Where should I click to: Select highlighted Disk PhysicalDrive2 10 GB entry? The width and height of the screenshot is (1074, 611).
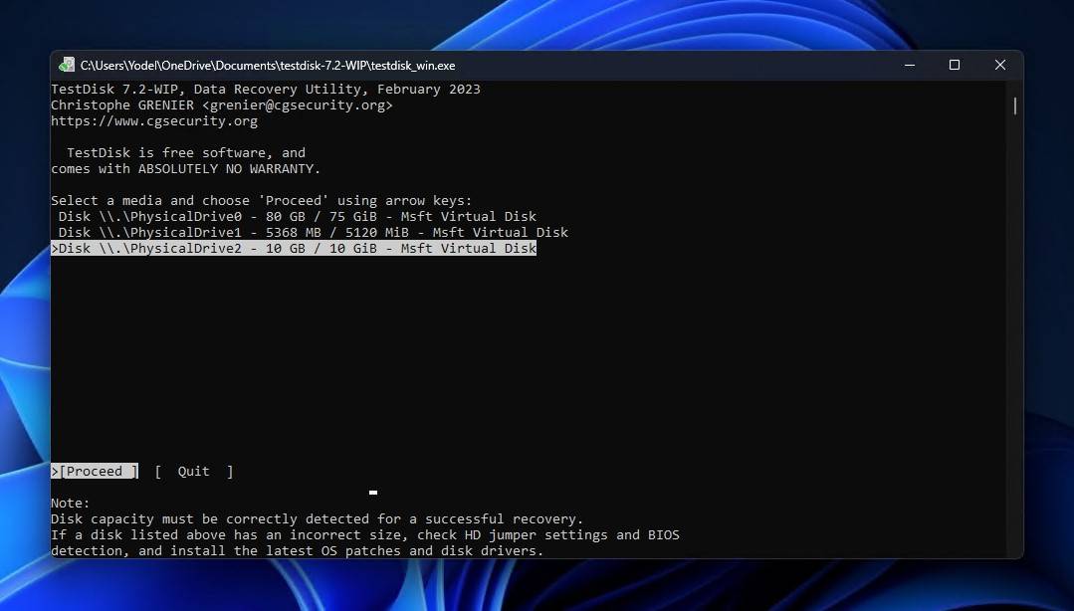[x=294, y=248]
